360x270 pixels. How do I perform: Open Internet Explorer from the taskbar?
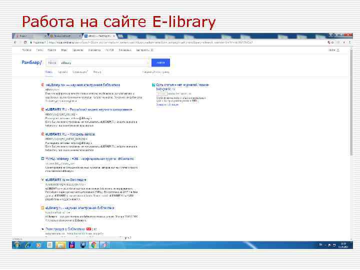coord(28,245)
